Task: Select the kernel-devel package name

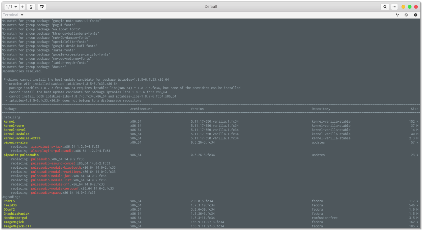Action: (x=15, y=130)
